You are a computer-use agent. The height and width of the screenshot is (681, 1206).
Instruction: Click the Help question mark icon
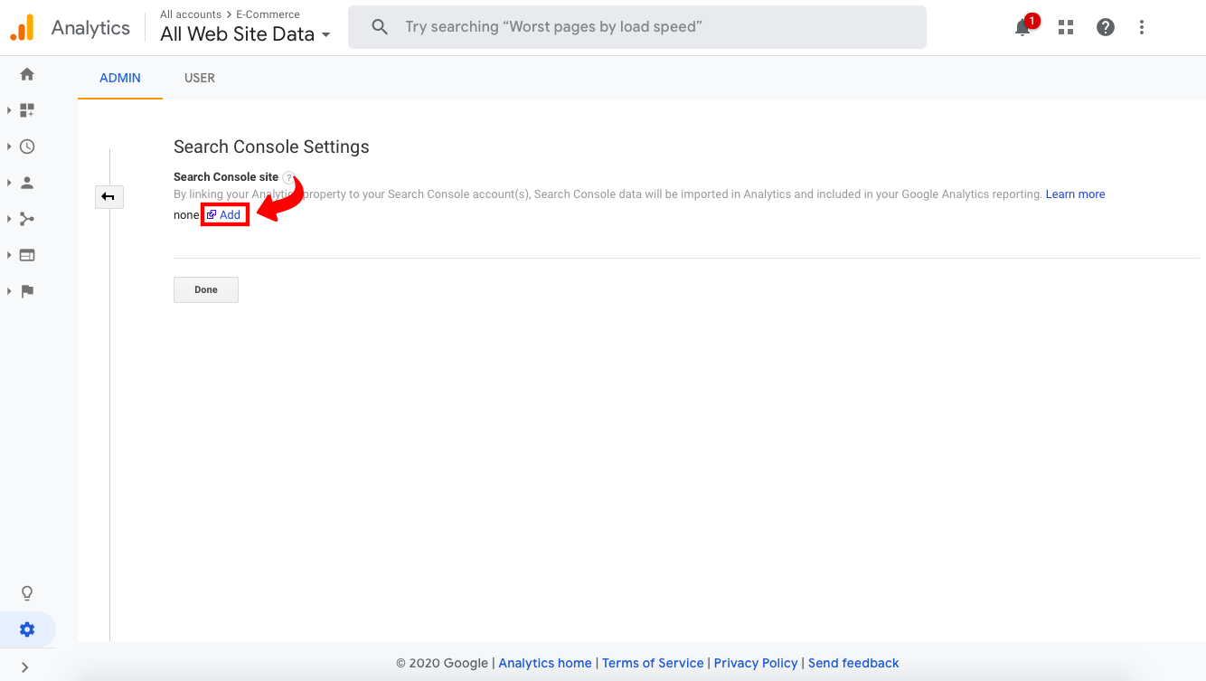pos(1105,27)
